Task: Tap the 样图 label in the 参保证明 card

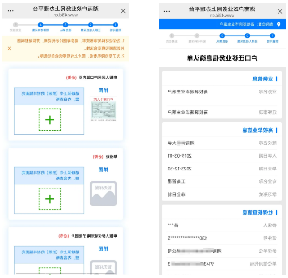Action: (103, 249)
